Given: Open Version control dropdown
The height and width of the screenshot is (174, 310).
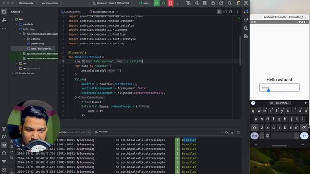Looking at the screenshot, I should (x=51, y=3).
